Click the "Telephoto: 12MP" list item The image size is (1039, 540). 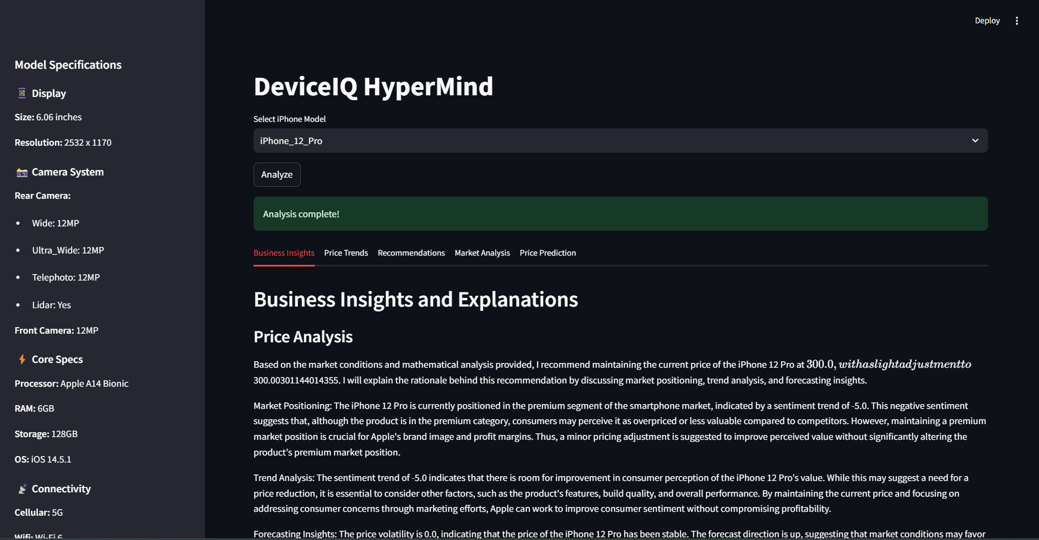coord(66,278)
